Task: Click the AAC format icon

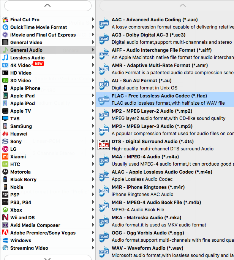Action: click(104, 23)
